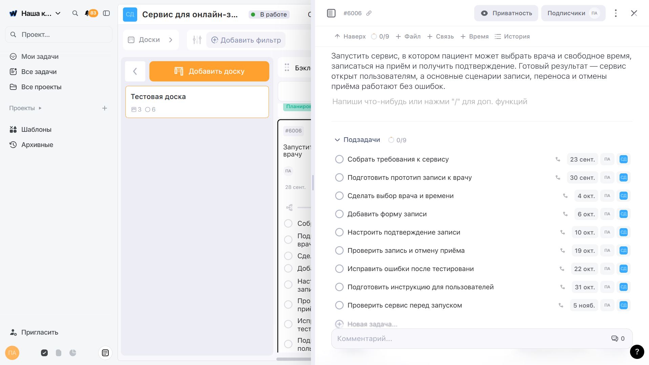Expand the Проекты list triangle
Screen dimensions: 649x365
coord(40,108)
